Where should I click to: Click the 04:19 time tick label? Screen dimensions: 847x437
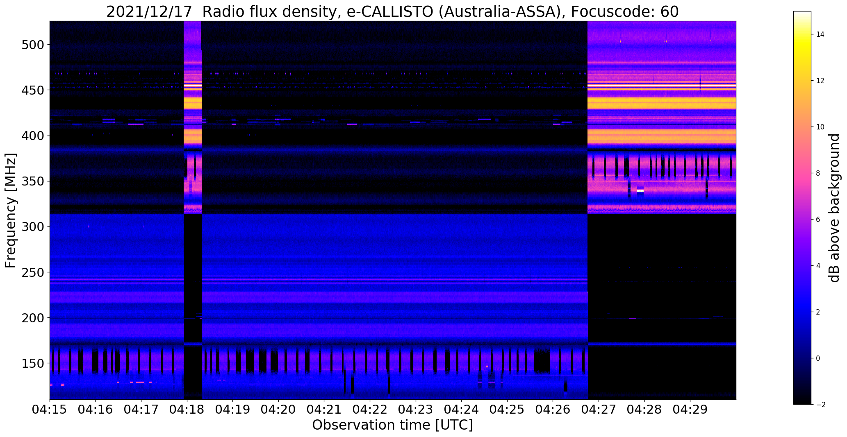233,409
